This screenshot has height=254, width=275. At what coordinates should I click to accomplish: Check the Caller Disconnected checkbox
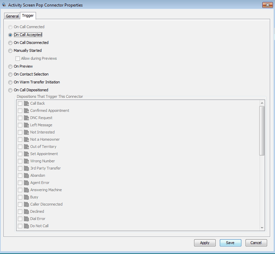point(20,204)
